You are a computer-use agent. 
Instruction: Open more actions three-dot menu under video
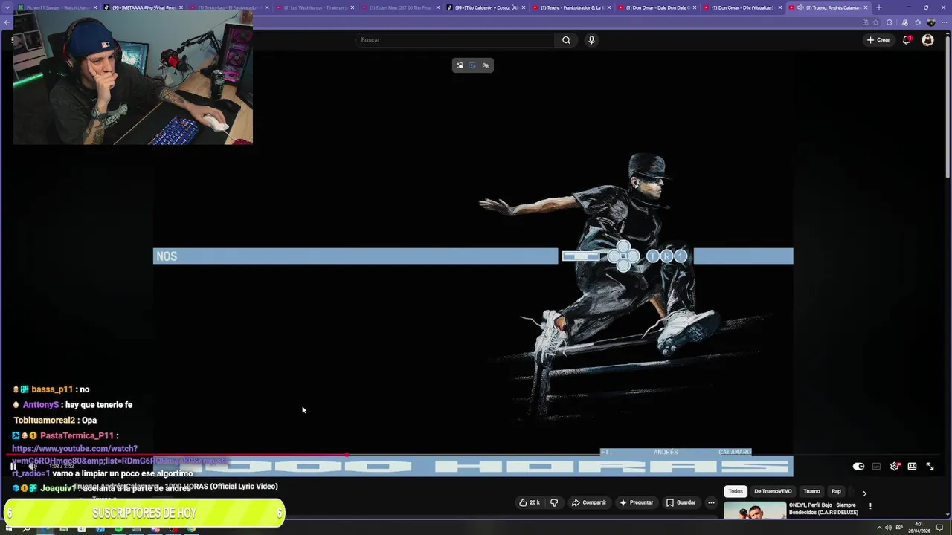coord(711,502)
